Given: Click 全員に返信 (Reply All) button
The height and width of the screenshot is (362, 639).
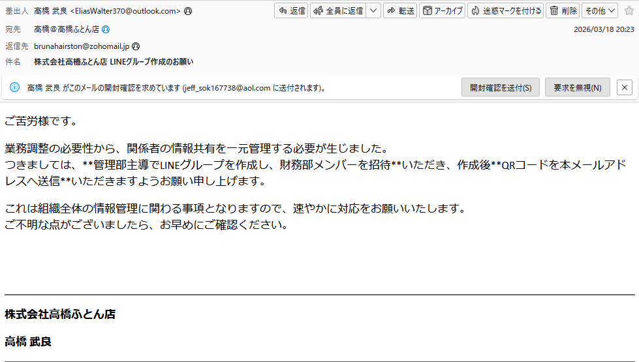Looking at the screenshot, I should (x=337, y=11).
